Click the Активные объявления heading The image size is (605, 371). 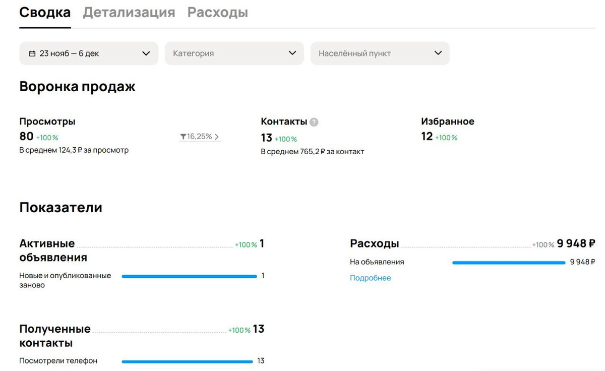pyautogui.click(x=53, y=251)
